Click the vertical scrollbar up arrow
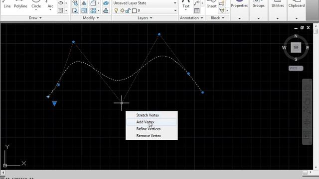Viewport: 319px width, 179px height. (316, 26)
